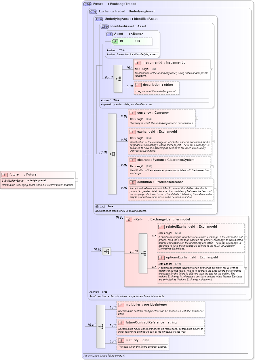Viewport: 255px width, 360px height.
Task: Select 'definition : ProductReference' label
Action: tap(160, 182)
